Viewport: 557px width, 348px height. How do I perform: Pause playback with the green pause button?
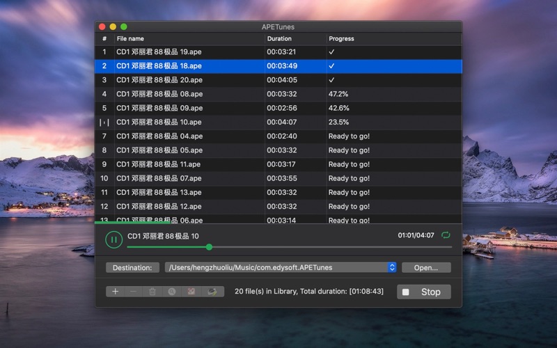pos(113,239)
